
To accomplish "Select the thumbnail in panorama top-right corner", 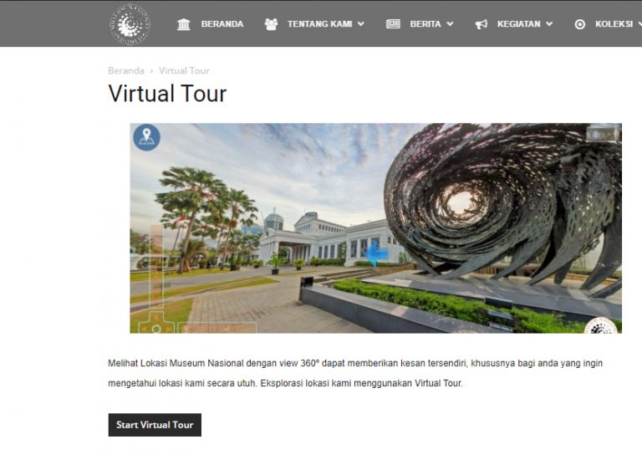I will (603, 133).
